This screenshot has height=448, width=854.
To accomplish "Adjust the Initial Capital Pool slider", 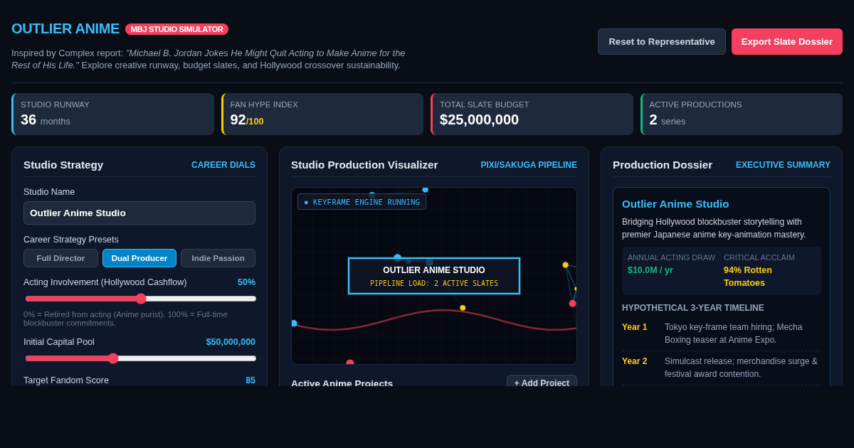I will [141, 358].
